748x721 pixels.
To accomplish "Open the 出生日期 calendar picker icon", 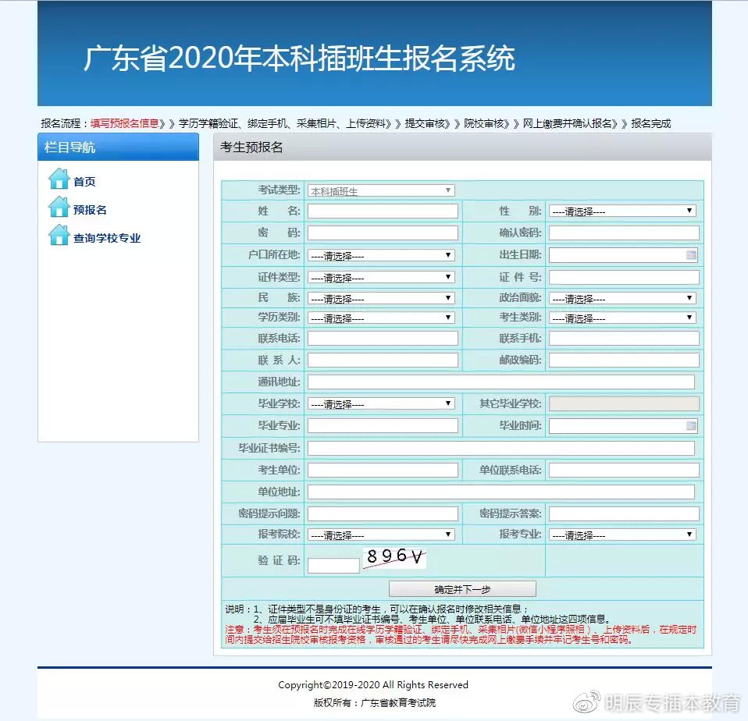I will point(690,254).
